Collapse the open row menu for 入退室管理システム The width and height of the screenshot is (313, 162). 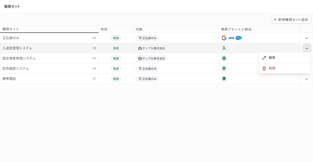click(307, 48)
